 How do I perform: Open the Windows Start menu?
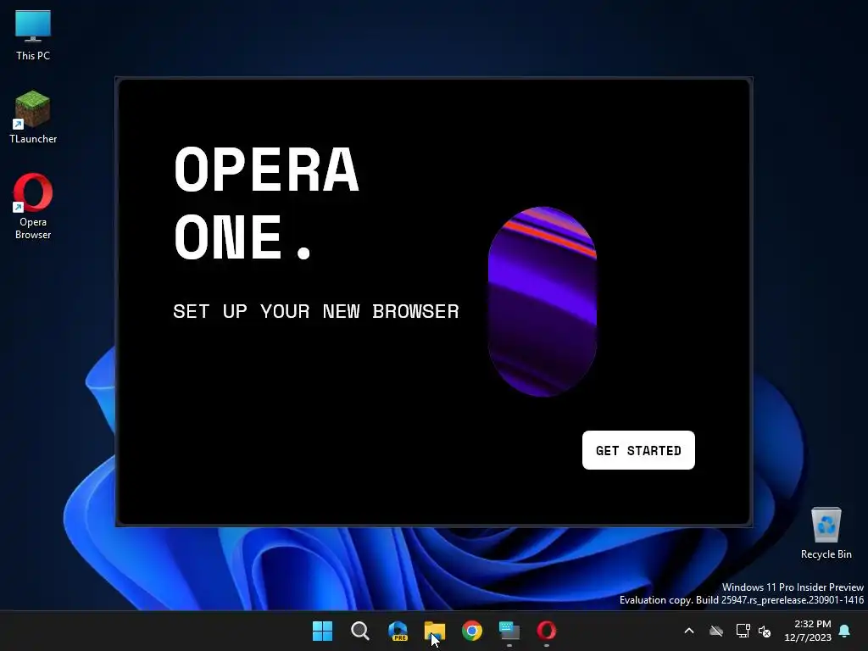tap(322, 631)
